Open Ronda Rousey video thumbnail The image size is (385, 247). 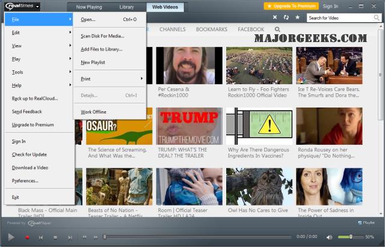point(329,126)
